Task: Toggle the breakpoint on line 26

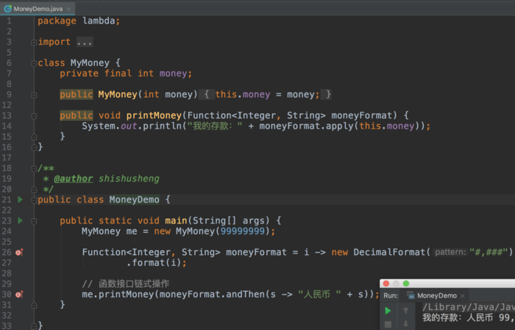Action: click(x=19, y=252)
